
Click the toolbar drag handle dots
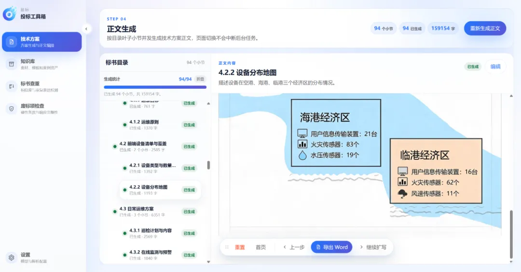coord(227,247)
